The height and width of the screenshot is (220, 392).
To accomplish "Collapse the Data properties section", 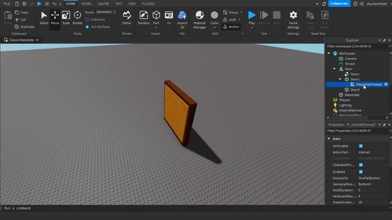I will [329, 139].
